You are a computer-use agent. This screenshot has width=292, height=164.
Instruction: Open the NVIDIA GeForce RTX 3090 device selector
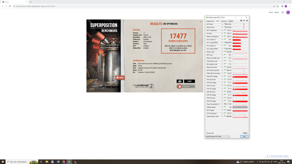[x=218, y=136]
